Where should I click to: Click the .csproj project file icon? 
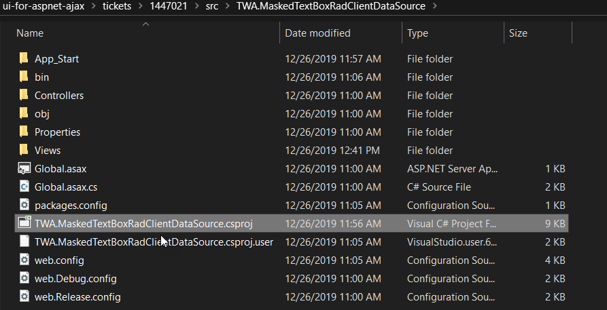coord(24,223)
